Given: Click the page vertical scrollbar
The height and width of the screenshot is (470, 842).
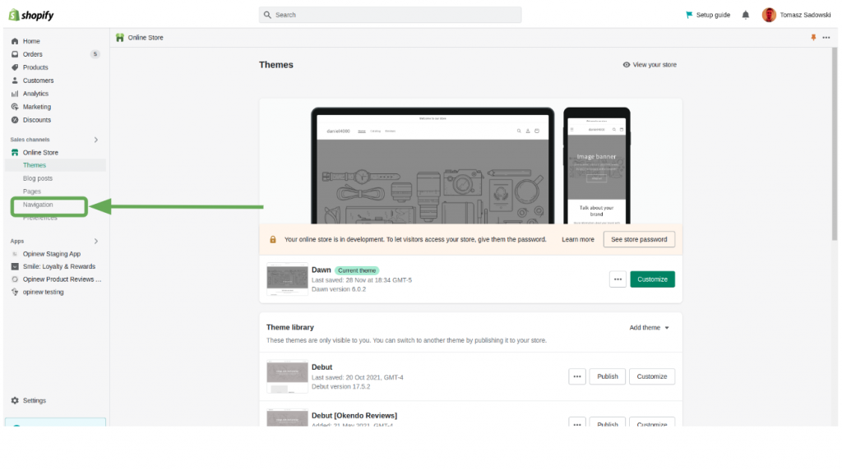Looking at the screenshot, I should tap(834, 145).
